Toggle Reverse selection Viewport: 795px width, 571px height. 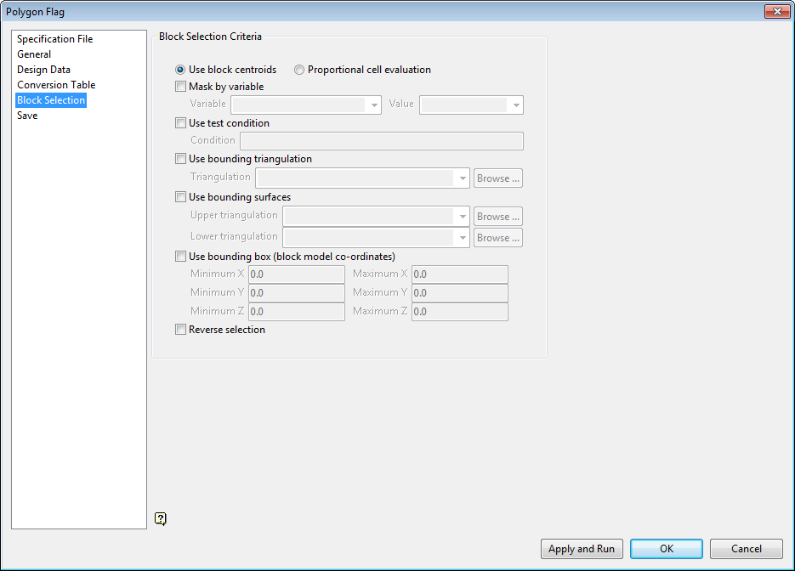pyautogui.click(x=180, y=329)
